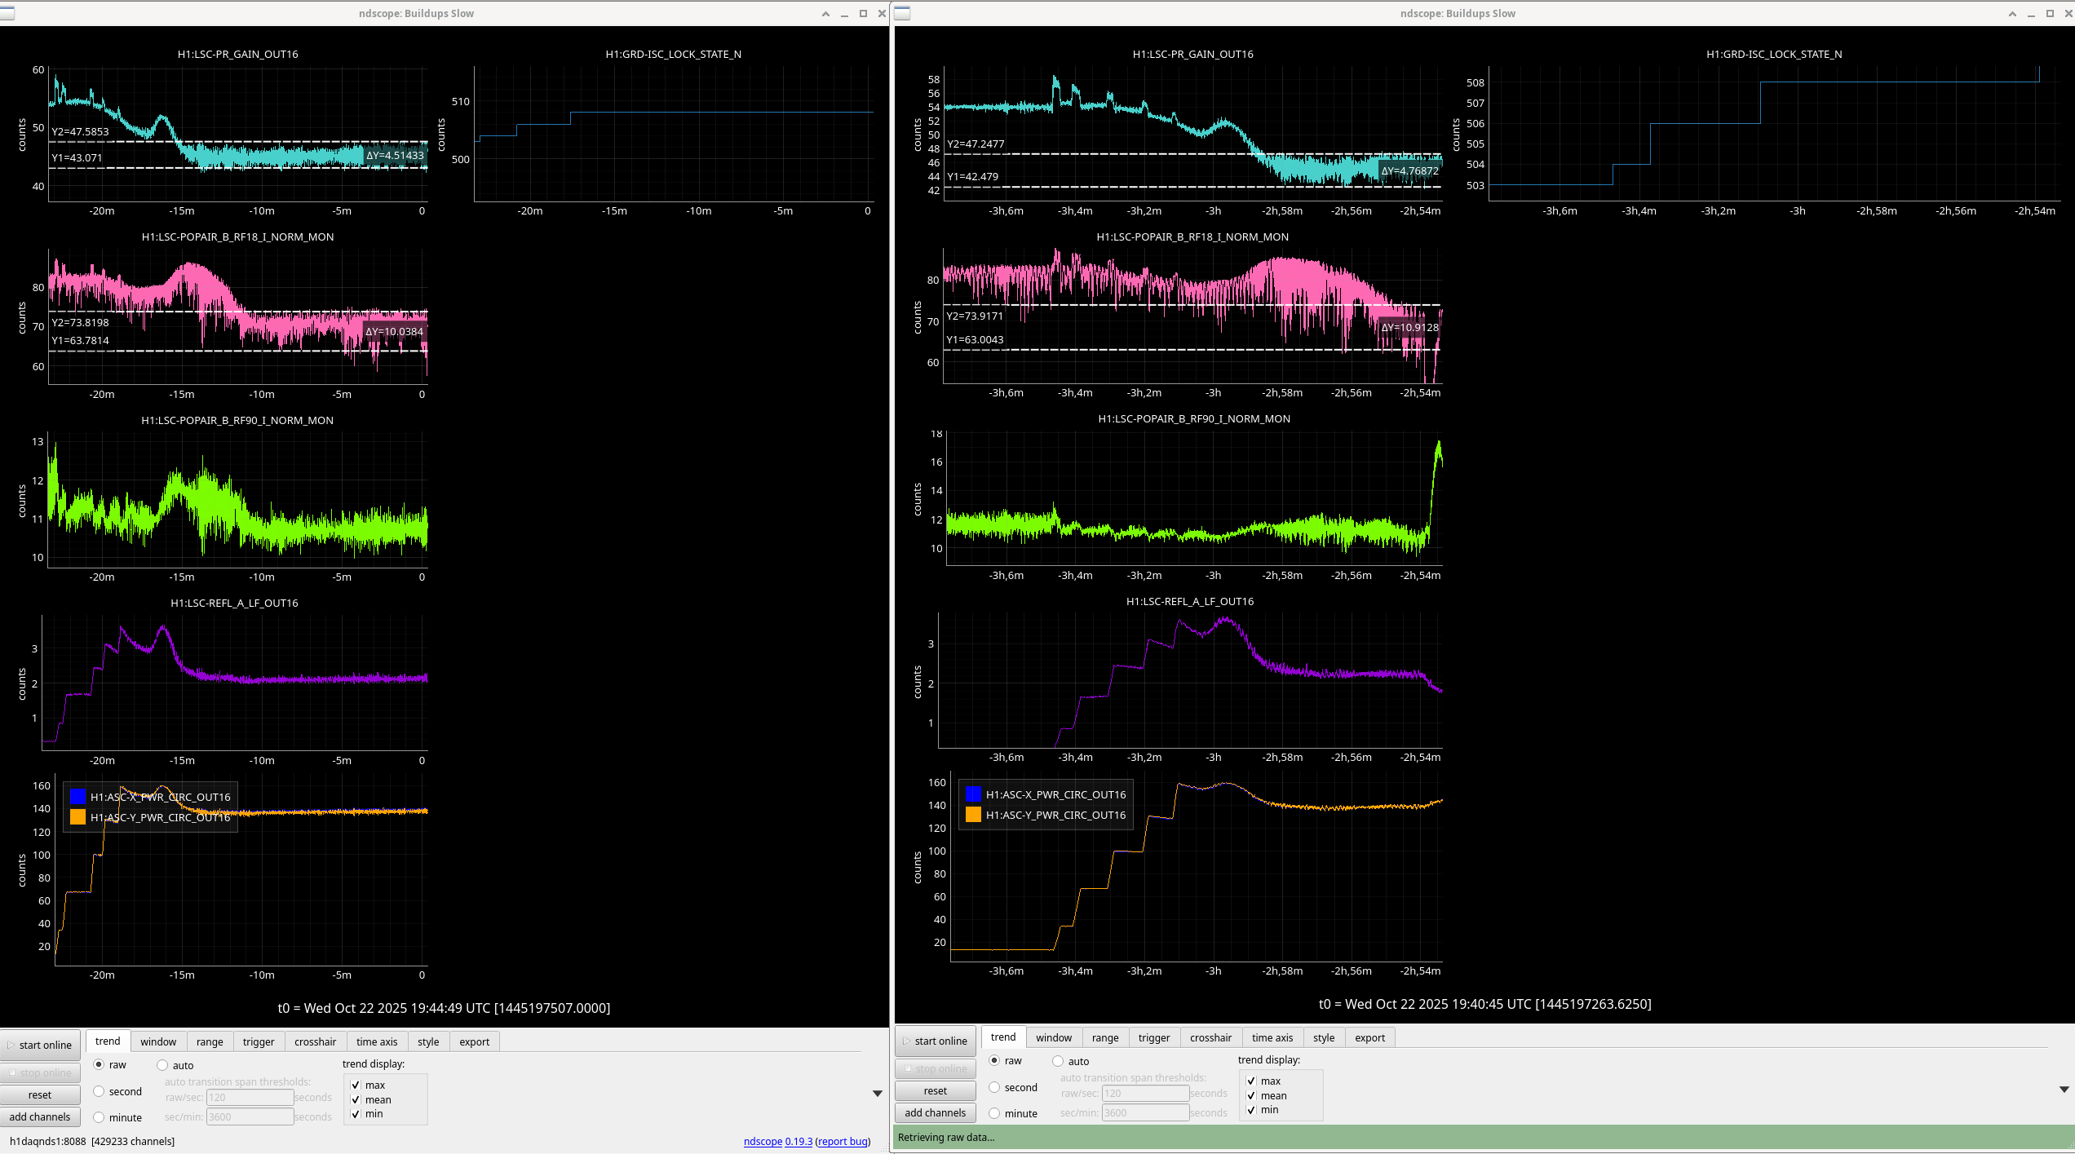Click add channels button in left window
The width and height of the screenshot is (2075, 1154).
click(x=40, y=1116)
